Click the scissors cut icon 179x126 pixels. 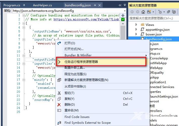59,93
